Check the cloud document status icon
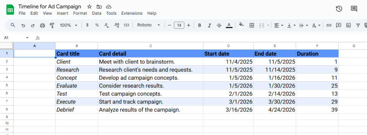 click(109, 6)
